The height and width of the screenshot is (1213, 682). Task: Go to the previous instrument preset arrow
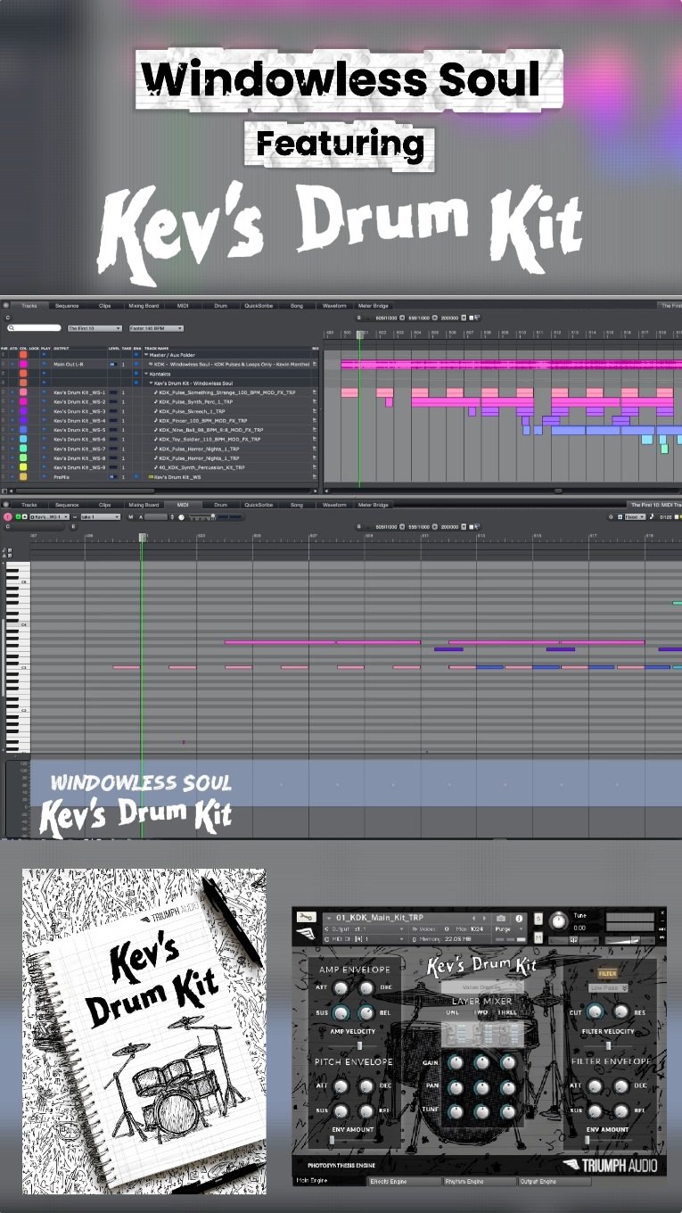(x=473, y=917)
